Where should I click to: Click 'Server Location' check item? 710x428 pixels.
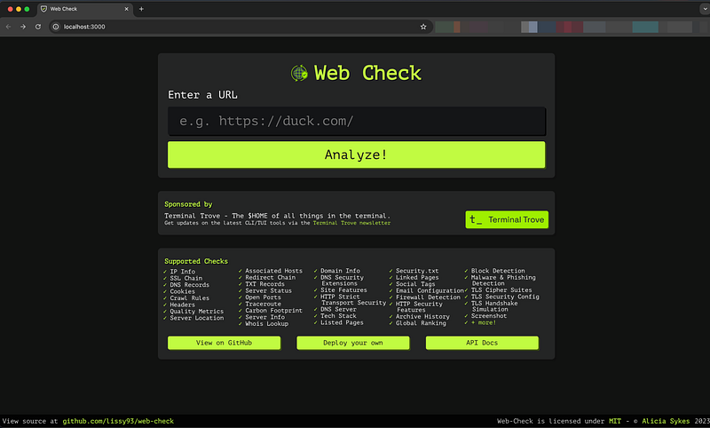[x=196, y=318]
